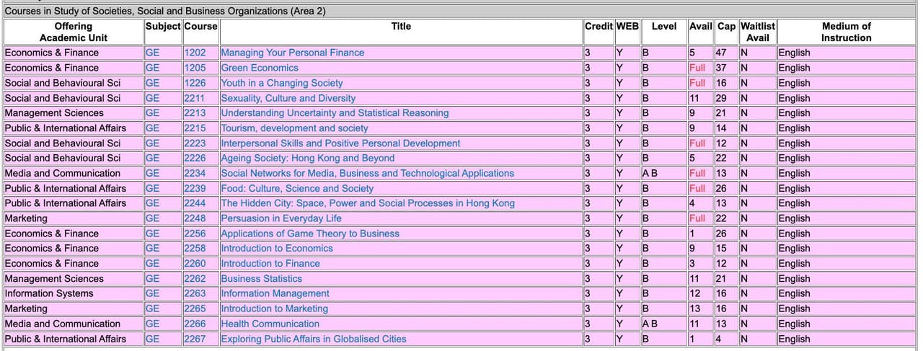
Task: Click GE subject link for course 1202
Action: click(x=152, y=53)
